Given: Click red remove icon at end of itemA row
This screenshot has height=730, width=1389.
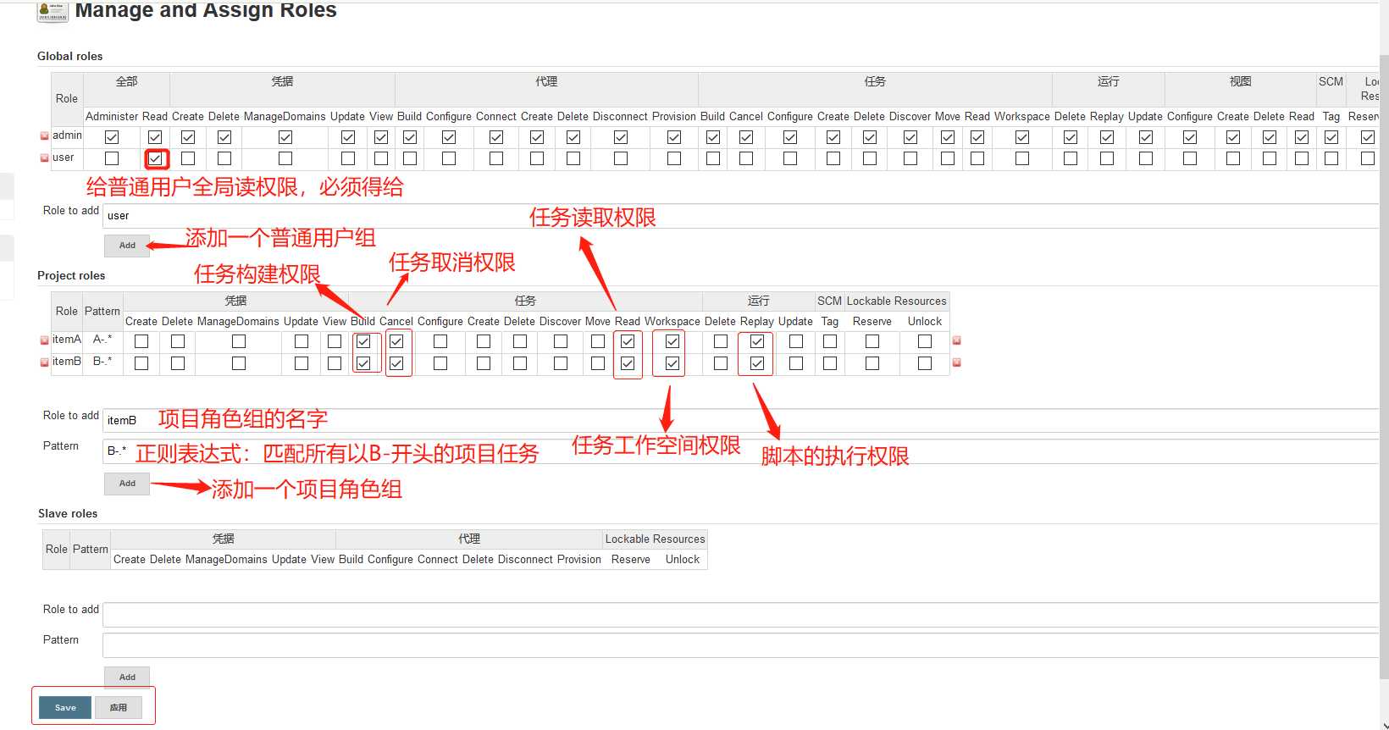Looking at the screenshot, I should click(x=957, y=340).
